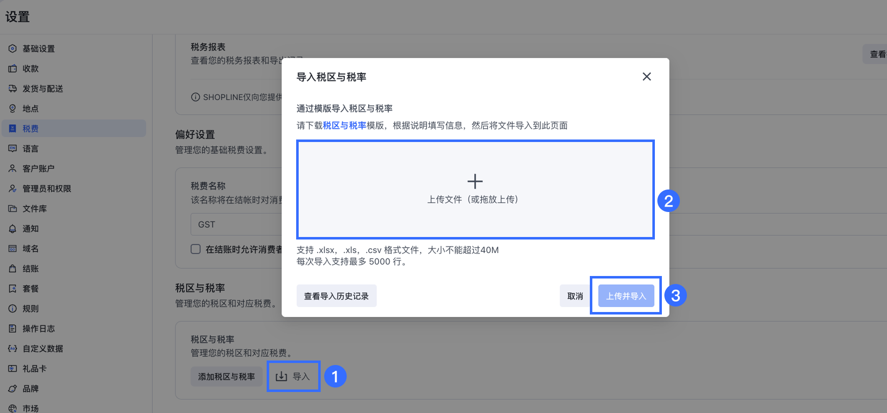The image size is (887, 413).
Task: Click the 品牌 brand icon
Action: click(13, 388)
